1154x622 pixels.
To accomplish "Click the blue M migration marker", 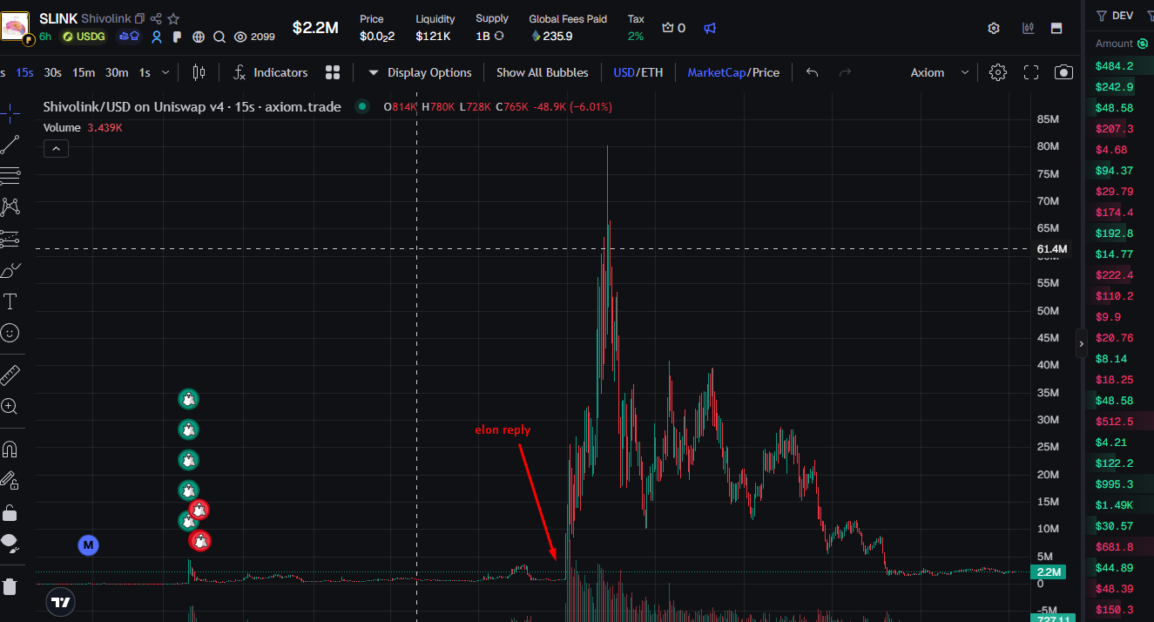I will (x=88, y=545).
